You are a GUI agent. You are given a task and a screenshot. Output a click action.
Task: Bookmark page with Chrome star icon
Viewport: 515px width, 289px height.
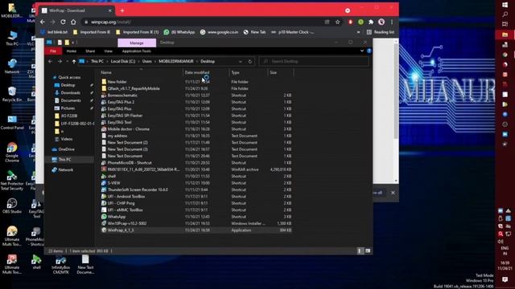coord(337,22)
